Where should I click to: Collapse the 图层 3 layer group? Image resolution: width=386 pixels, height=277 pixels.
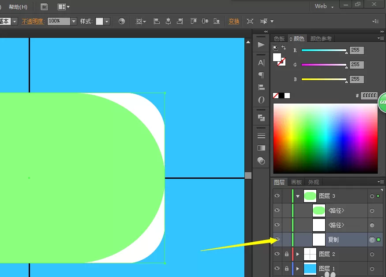click(x=298, y=196)
